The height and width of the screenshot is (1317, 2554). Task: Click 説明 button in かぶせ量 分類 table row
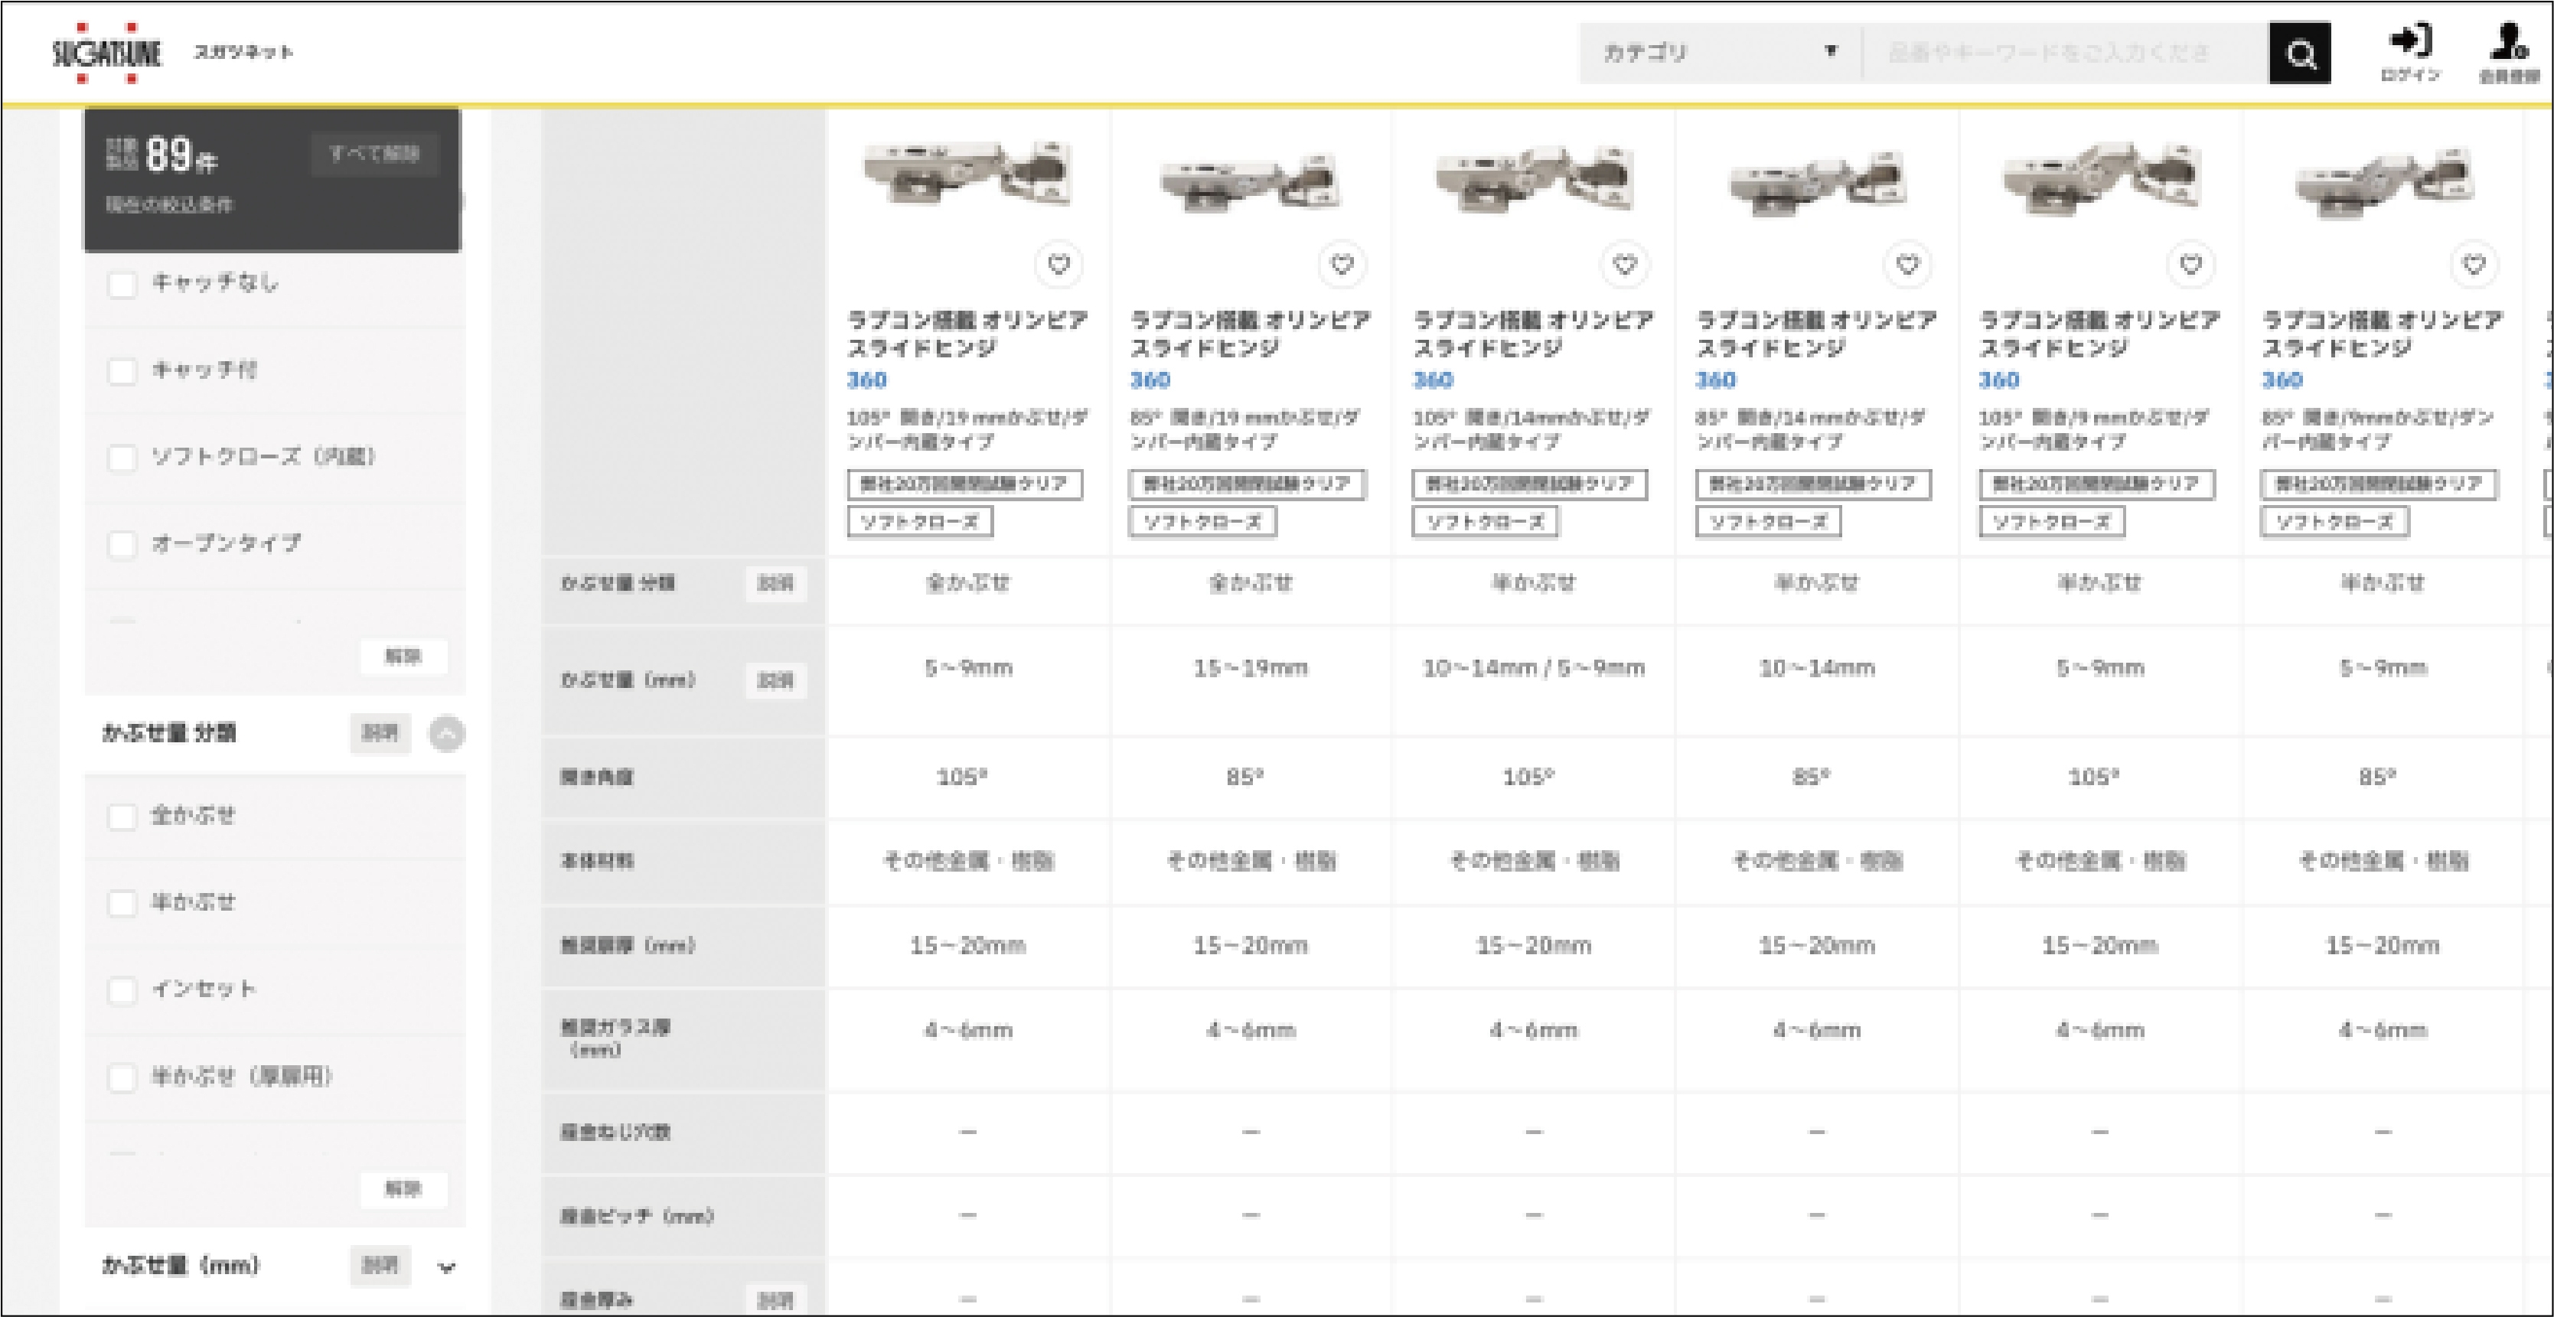(x=775, y=584)
